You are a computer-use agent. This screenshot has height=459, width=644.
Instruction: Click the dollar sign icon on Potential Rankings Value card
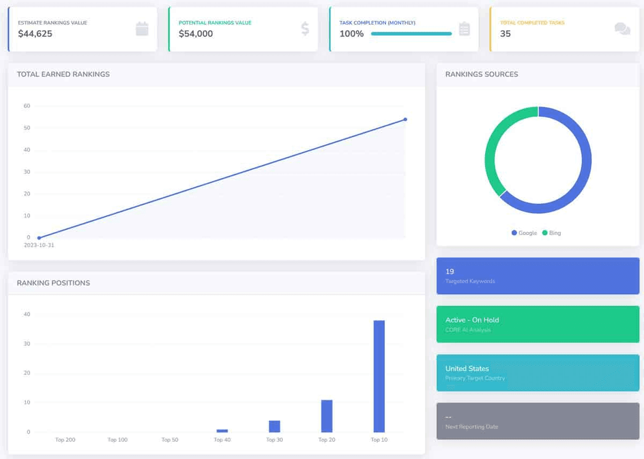pyautogui.click(x=305, y=29)
